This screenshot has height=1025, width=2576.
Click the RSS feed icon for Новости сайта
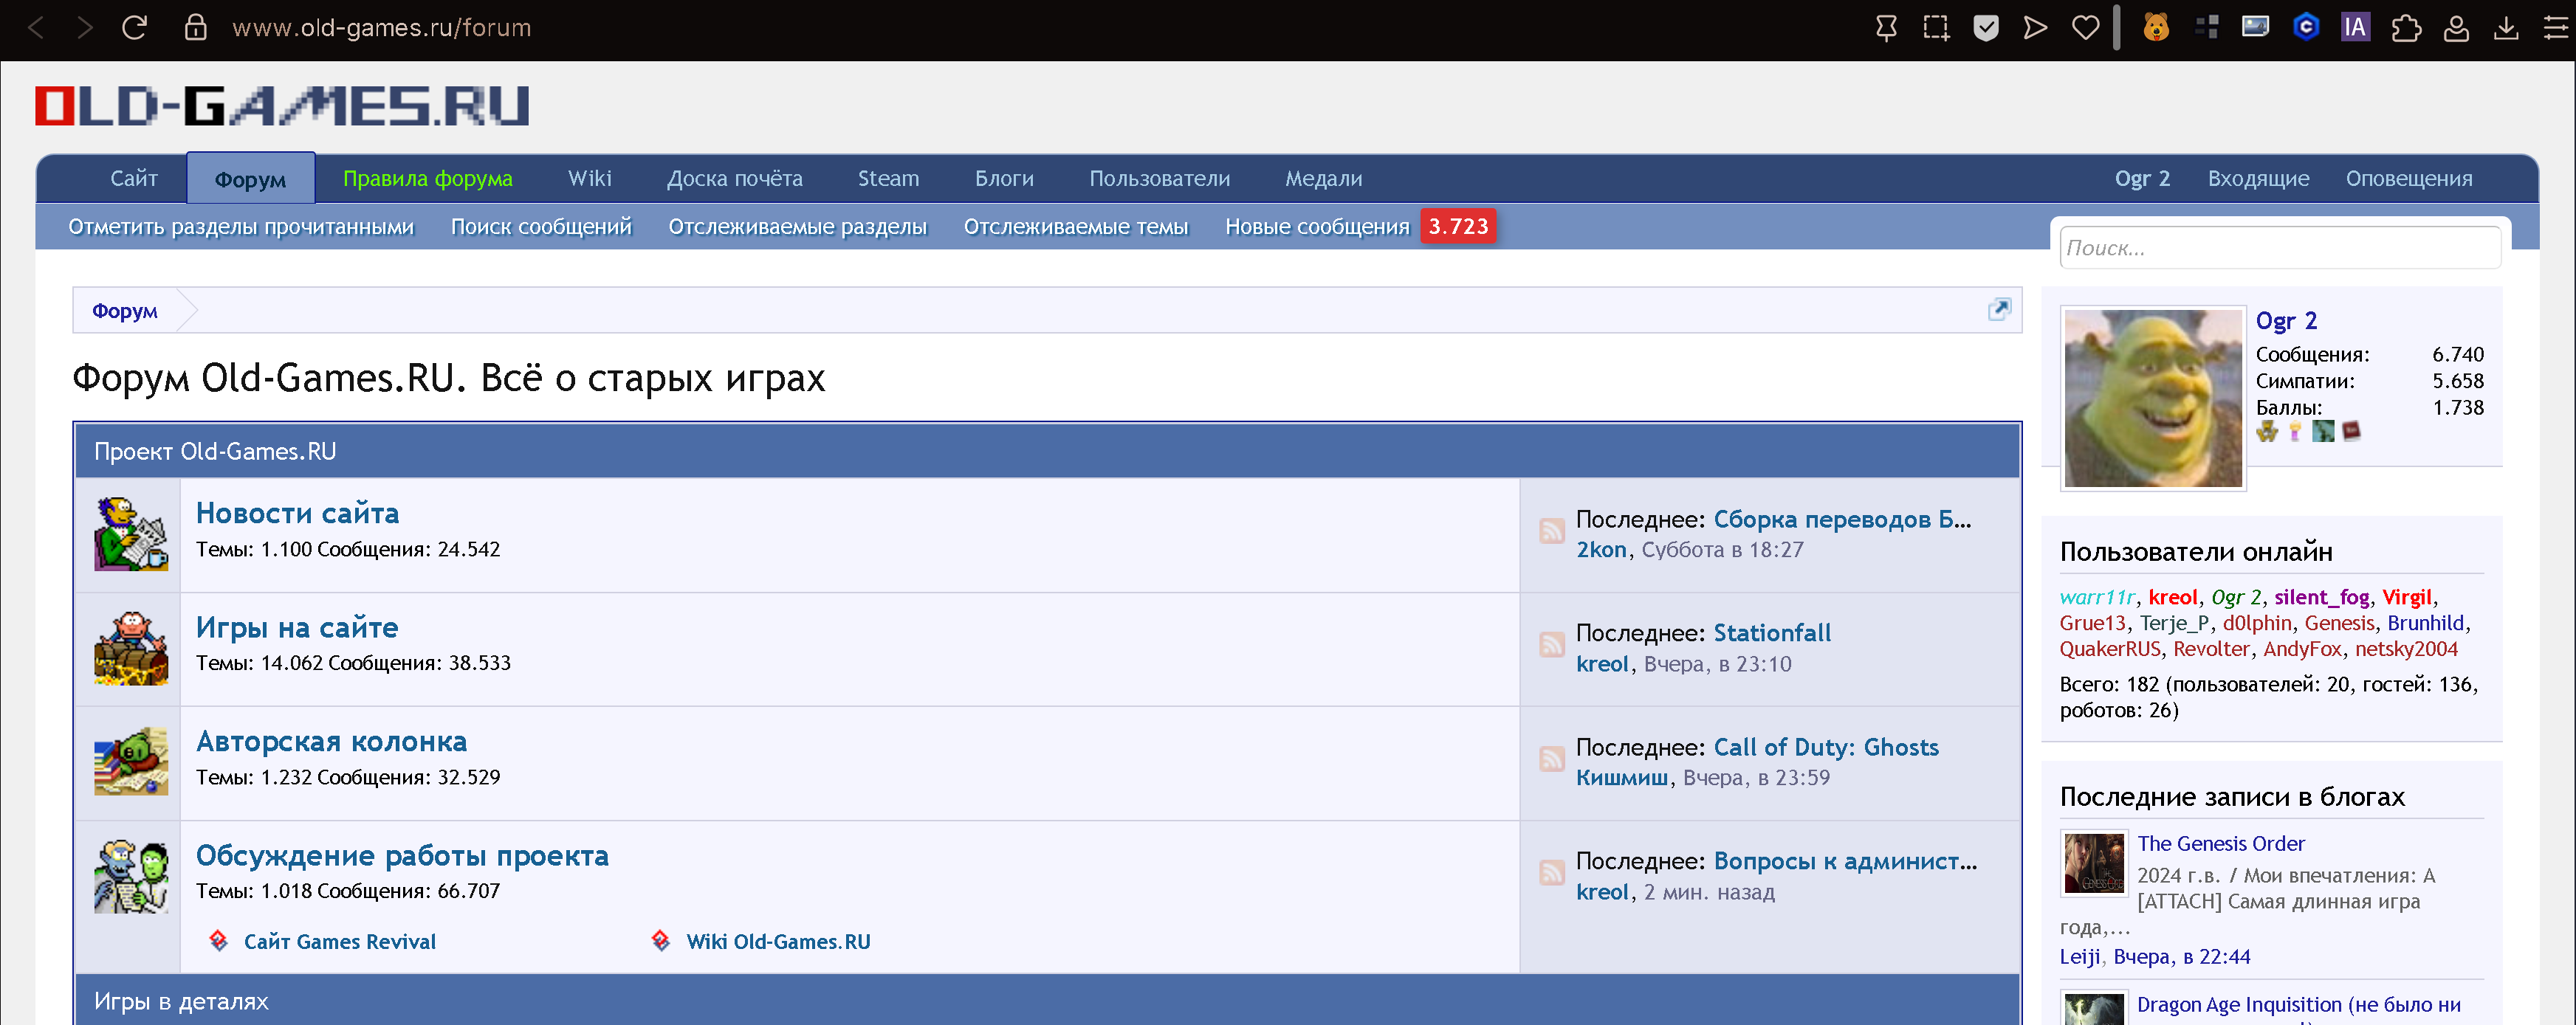(1551, 531)
